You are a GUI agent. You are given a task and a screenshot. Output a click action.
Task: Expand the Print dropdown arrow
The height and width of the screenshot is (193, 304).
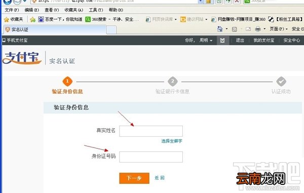[x=264, y=29]
